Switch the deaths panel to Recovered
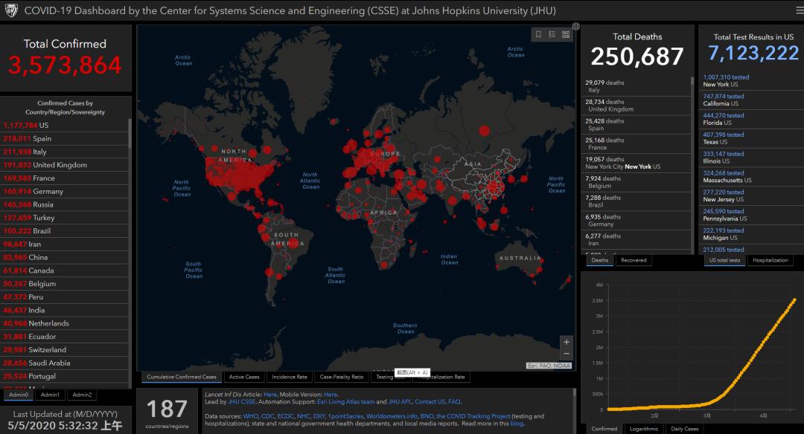The height and width of the screenshot is (434, 804). 634,260
